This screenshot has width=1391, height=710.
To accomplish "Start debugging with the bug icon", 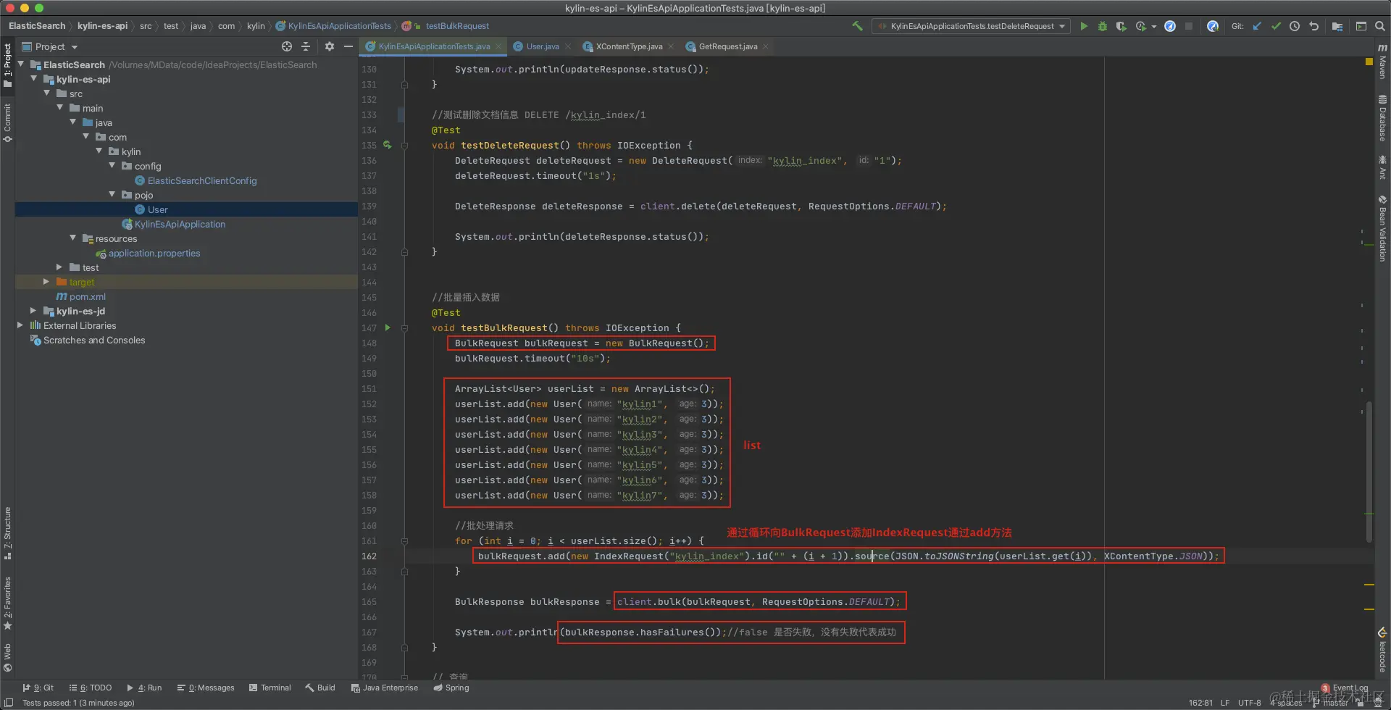I will tap(1102, 26).
